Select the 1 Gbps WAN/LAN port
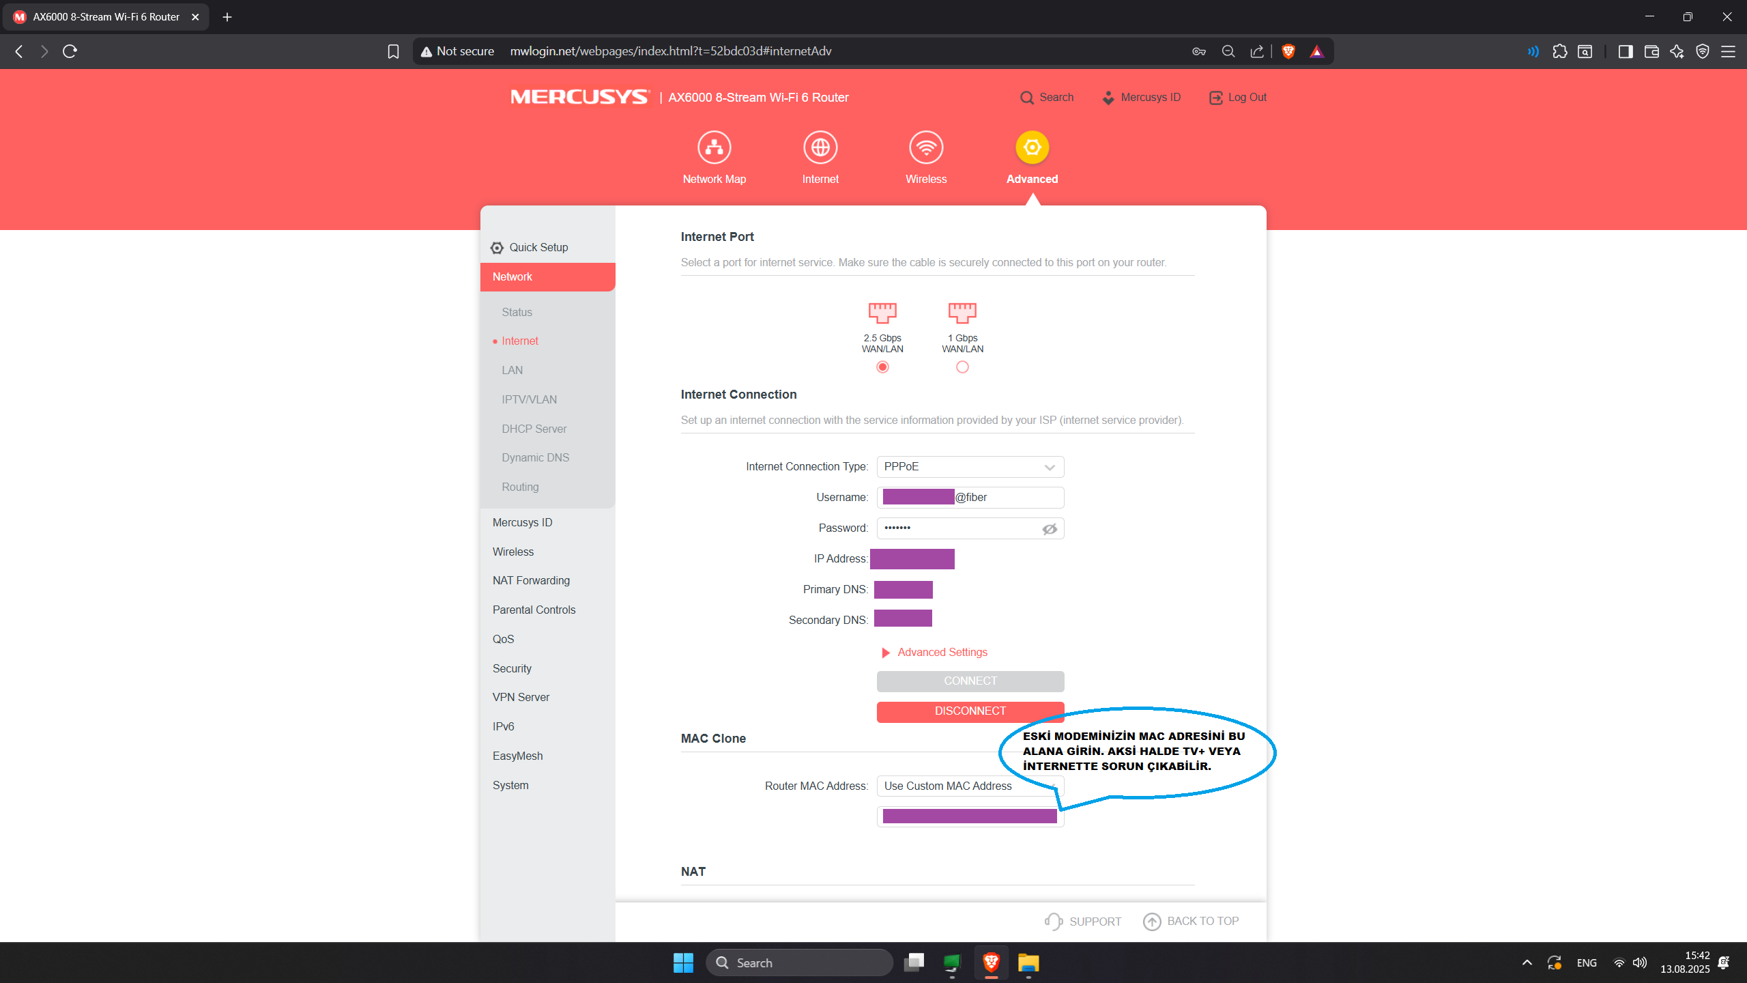 962,367
